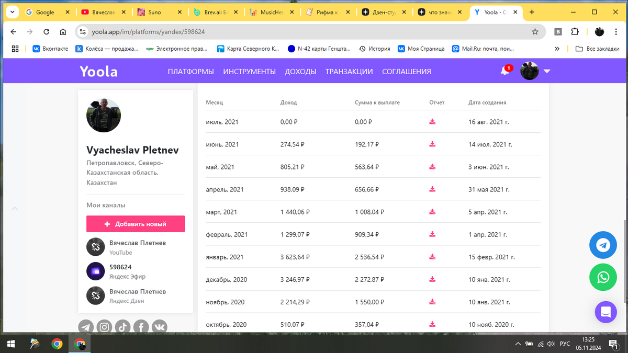The image size is (628, 353).
Task: Click the small up chevron at left edge
Action: click(15, 209)
